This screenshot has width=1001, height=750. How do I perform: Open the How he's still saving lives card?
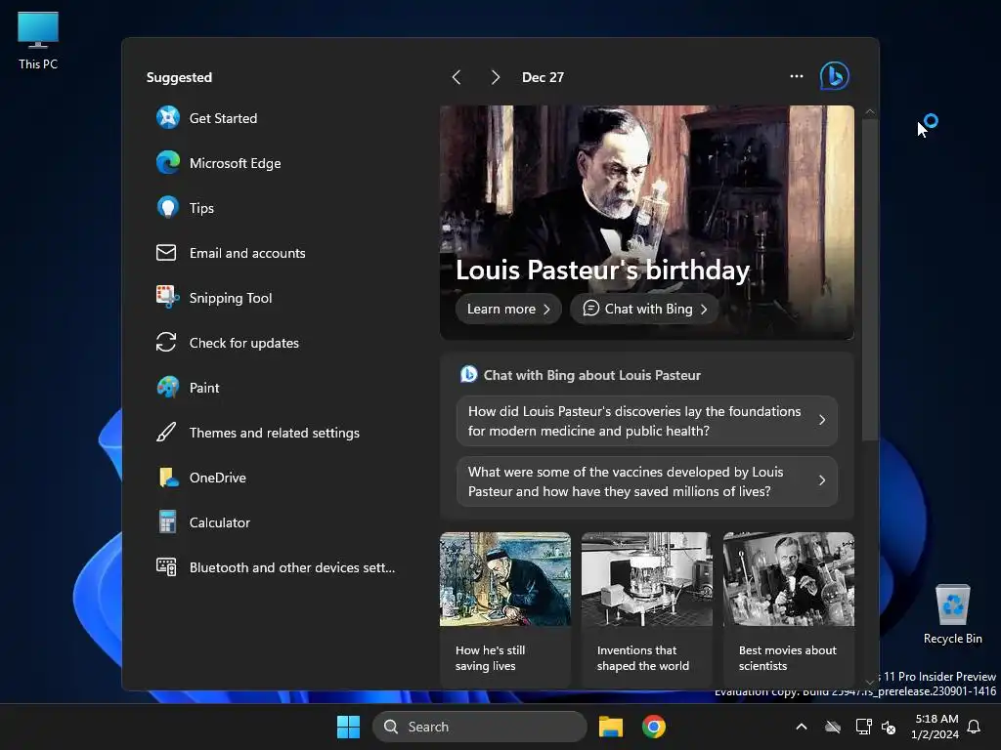(x=505, y=609)
